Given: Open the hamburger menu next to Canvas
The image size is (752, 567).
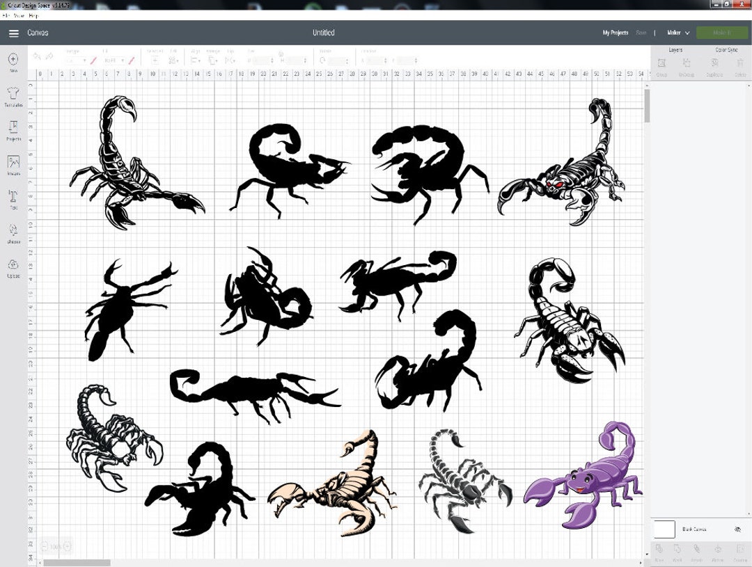Looking at the screenshot, I should [14, 33].
